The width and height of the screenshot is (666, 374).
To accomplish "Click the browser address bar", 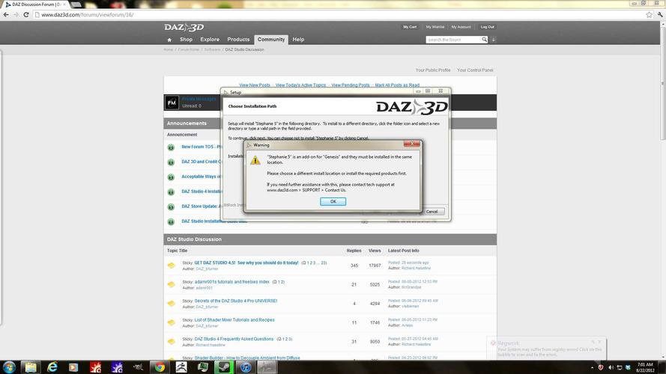I will point(340,15).
